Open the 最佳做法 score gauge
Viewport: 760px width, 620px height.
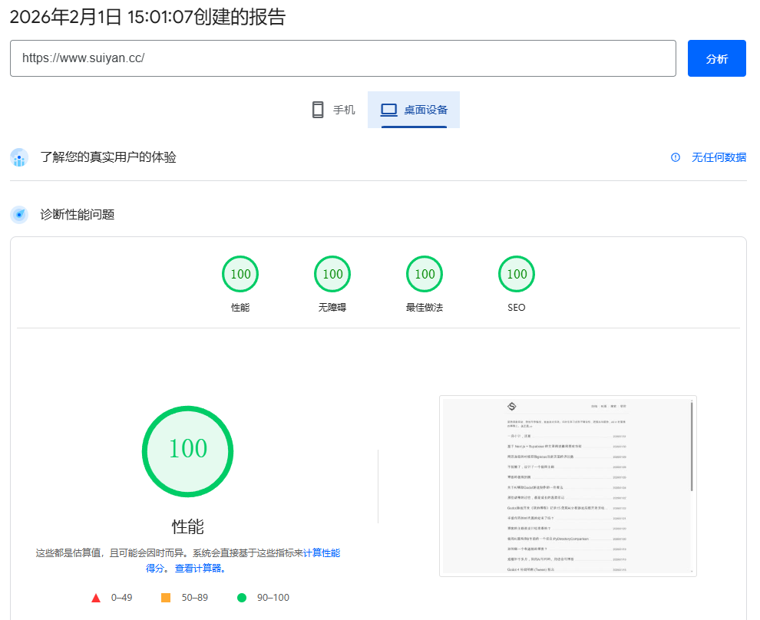(425, 275)
